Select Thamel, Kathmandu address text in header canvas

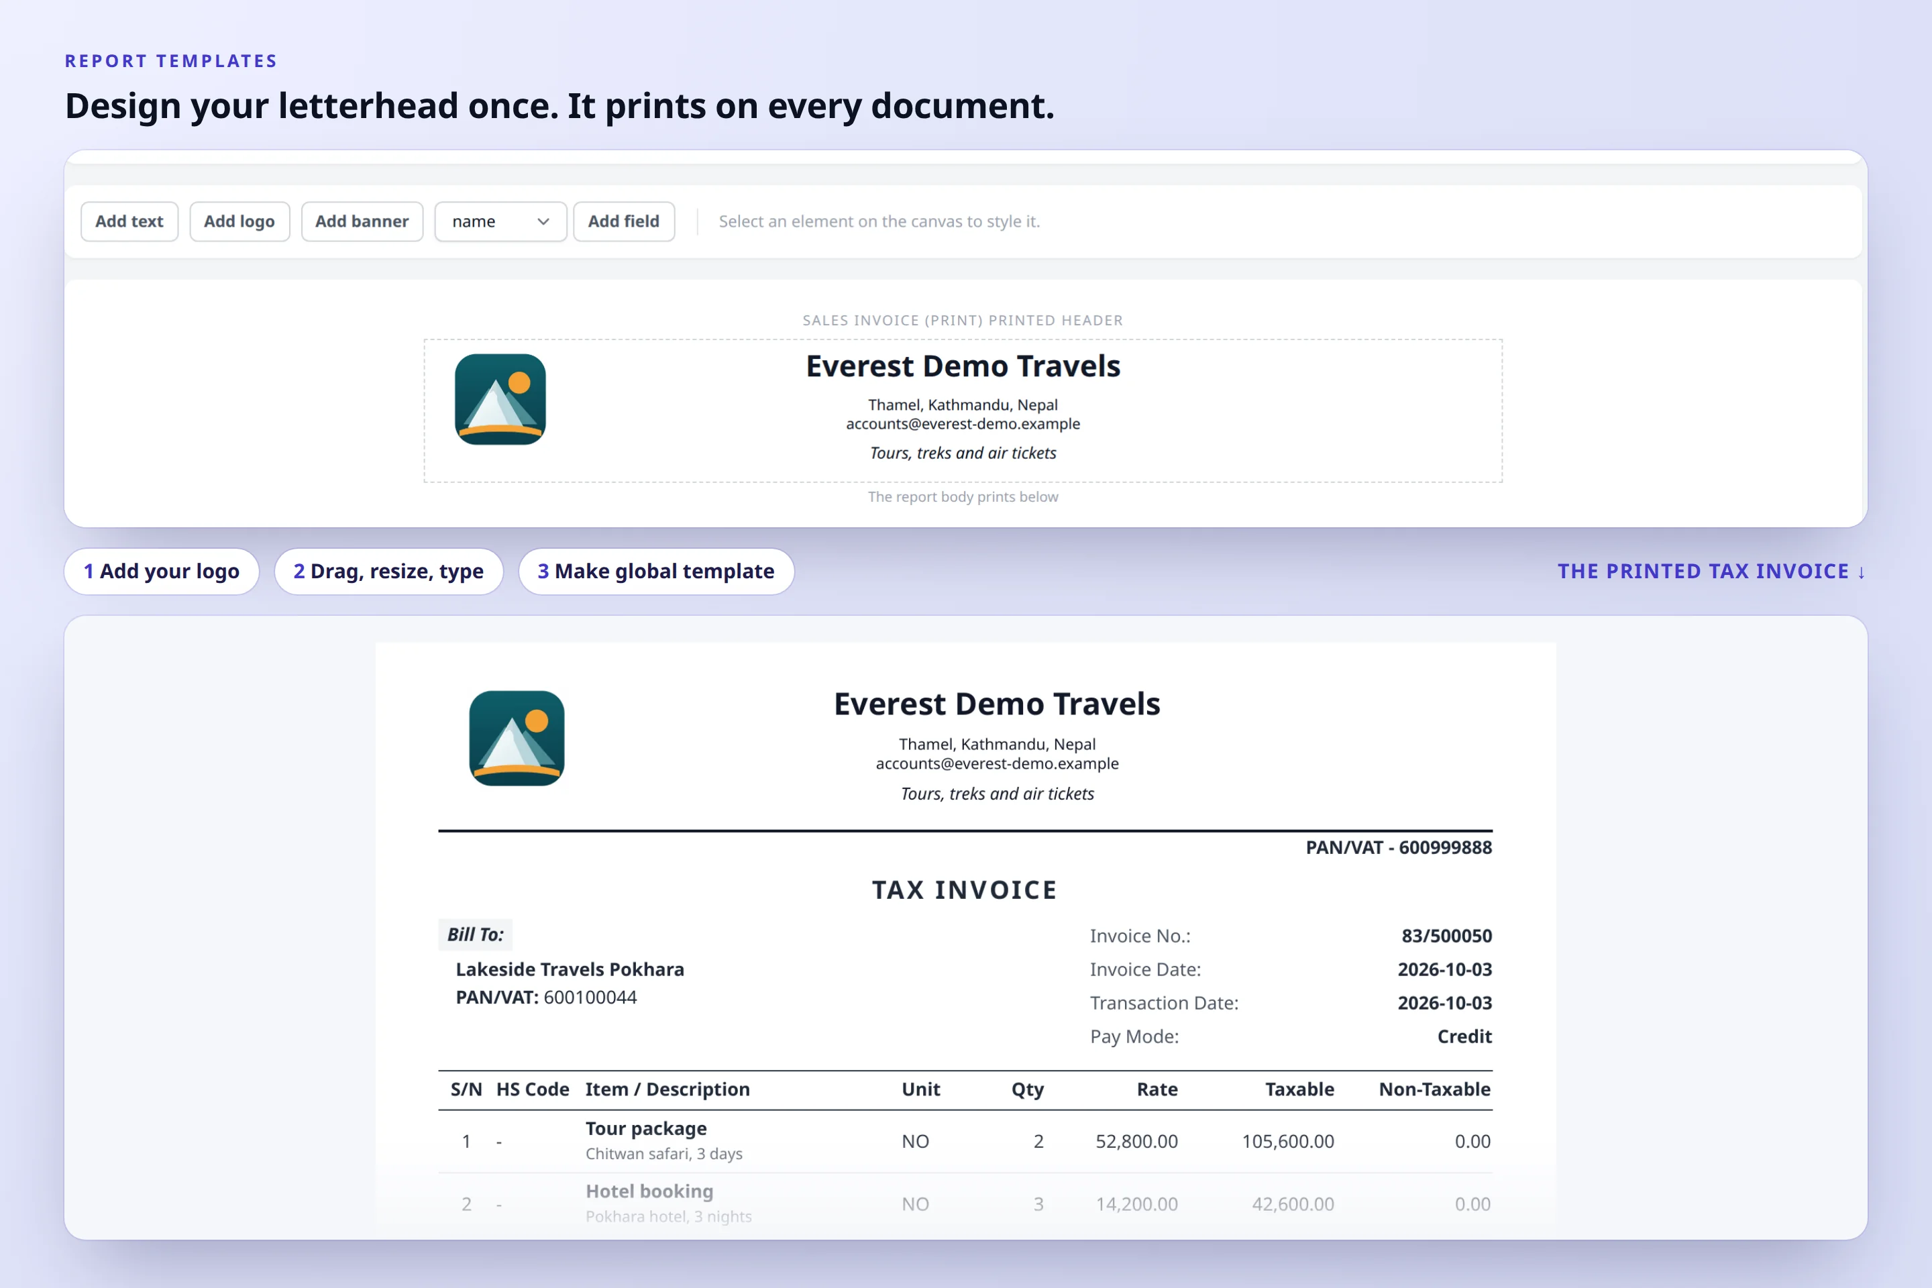pos(963,405)
